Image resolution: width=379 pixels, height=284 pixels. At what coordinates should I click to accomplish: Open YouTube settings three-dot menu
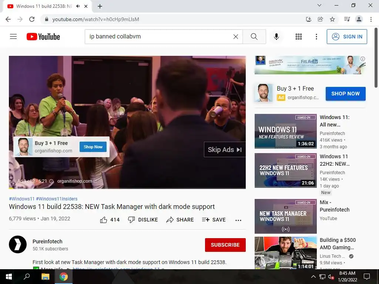pyautogui.click(x=316, y=37)
